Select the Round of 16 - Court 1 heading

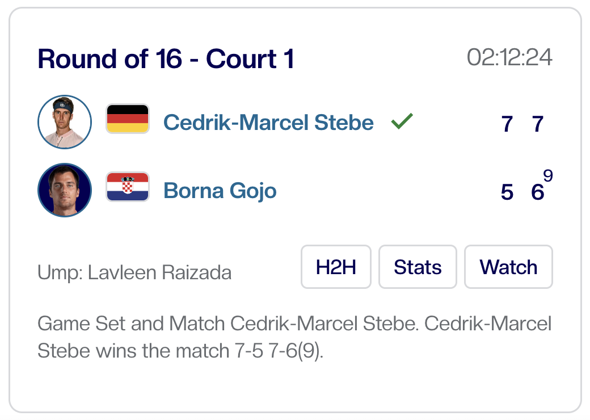tap(166, 59)
